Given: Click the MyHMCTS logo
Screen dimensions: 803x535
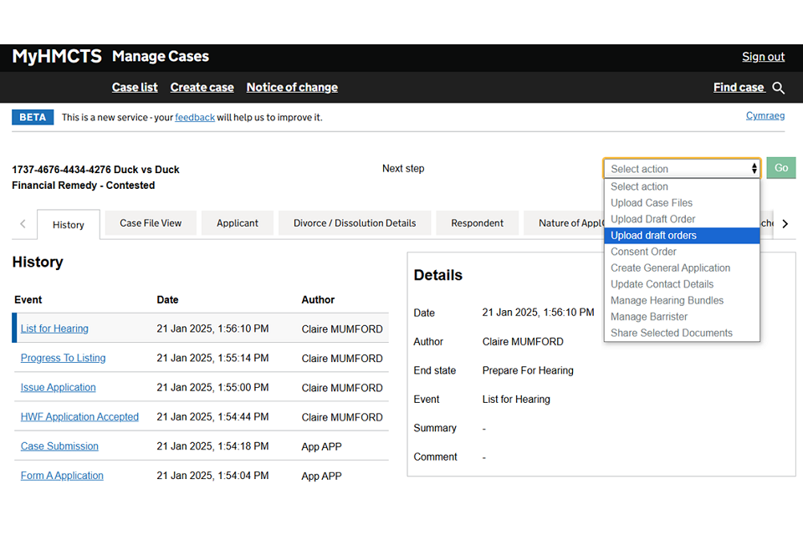Looking at the screenshot, I should coord(57,57).
